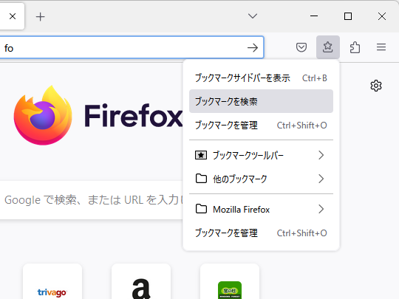Click the folder icon beside Mozilla Firefox
This screenshot has height=299, width=399.
tap(201, 209)
